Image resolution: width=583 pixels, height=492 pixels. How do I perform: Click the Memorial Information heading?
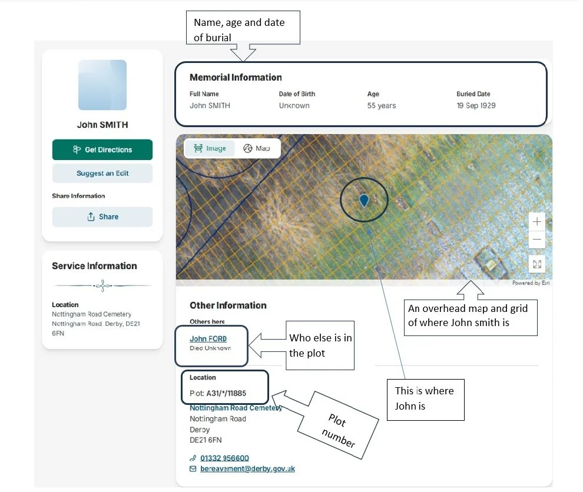(x=236, y=77)
